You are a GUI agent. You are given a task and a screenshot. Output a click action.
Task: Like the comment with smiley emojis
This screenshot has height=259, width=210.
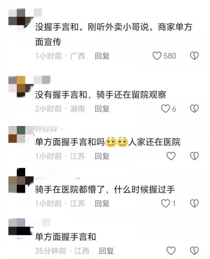click(171, 156)
